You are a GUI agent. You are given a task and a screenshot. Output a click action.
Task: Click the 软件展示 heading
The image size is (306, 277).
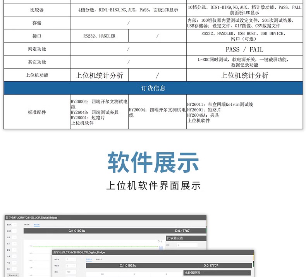153,162
